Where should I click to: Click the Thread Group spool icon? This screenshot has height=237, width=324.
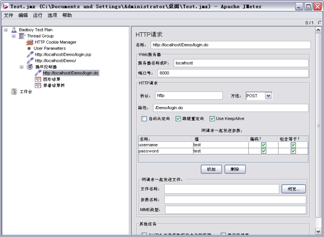tap(22, 36)
